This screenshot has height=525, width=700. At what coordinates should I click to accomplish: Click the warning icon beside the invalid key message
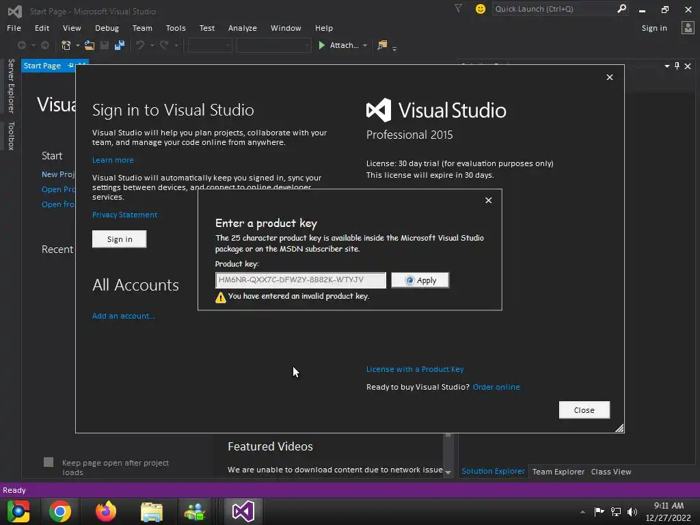[221, 297]
